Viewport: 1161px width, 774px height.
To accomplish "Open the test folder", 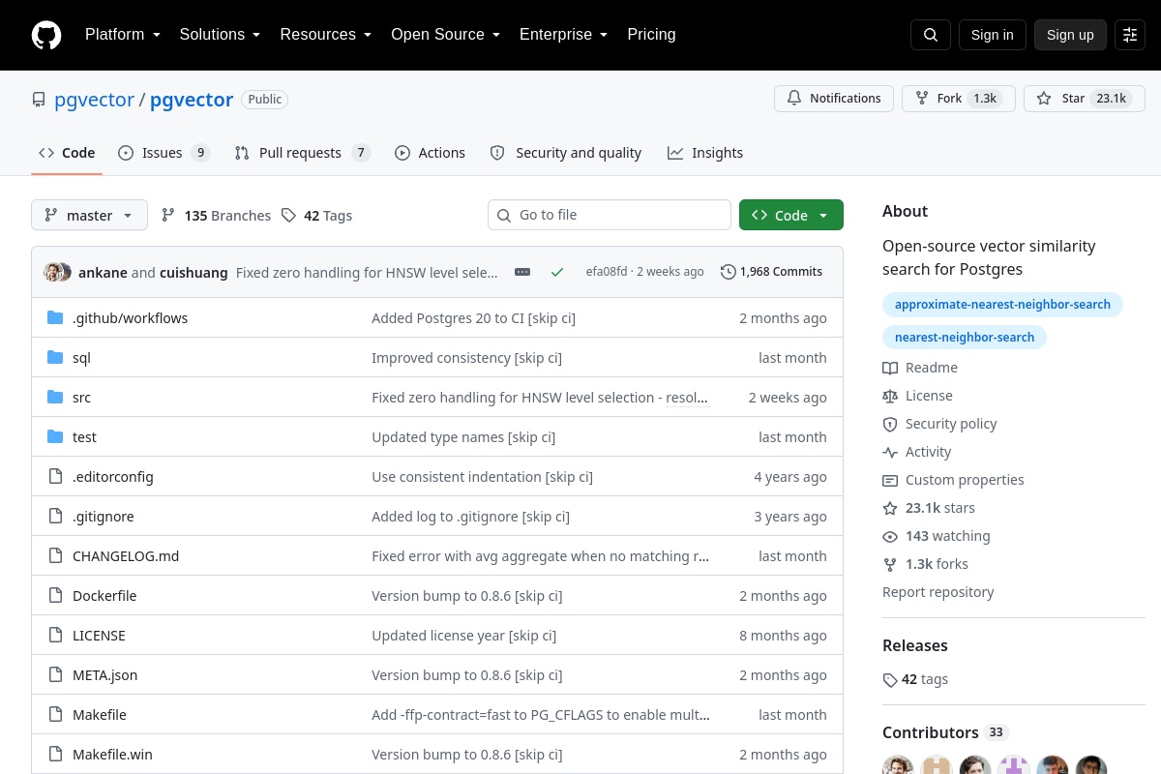I will (84, 437).
